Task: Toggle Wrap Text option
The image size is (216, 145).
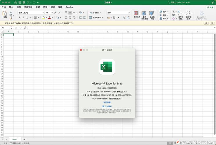Action: pos(96,13)
